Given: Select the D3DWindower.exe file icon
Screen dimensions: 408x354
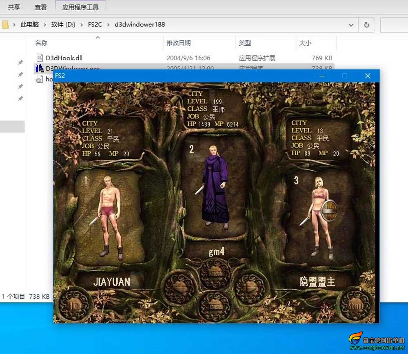Looking at the screenshot, I should tap(40, 68).
